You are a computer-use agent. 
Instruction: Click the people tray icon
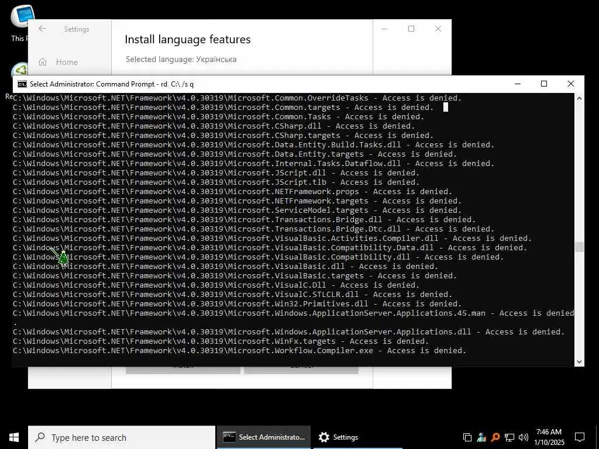481,437
